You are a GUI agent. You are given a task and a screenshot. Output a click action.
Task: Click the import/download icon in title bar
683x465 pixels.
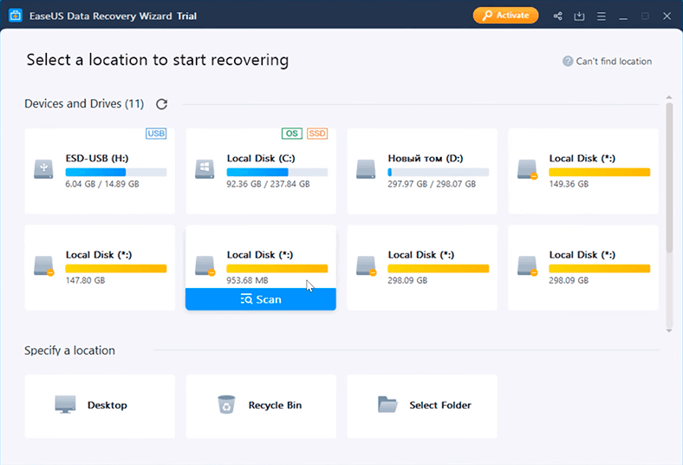580,16
